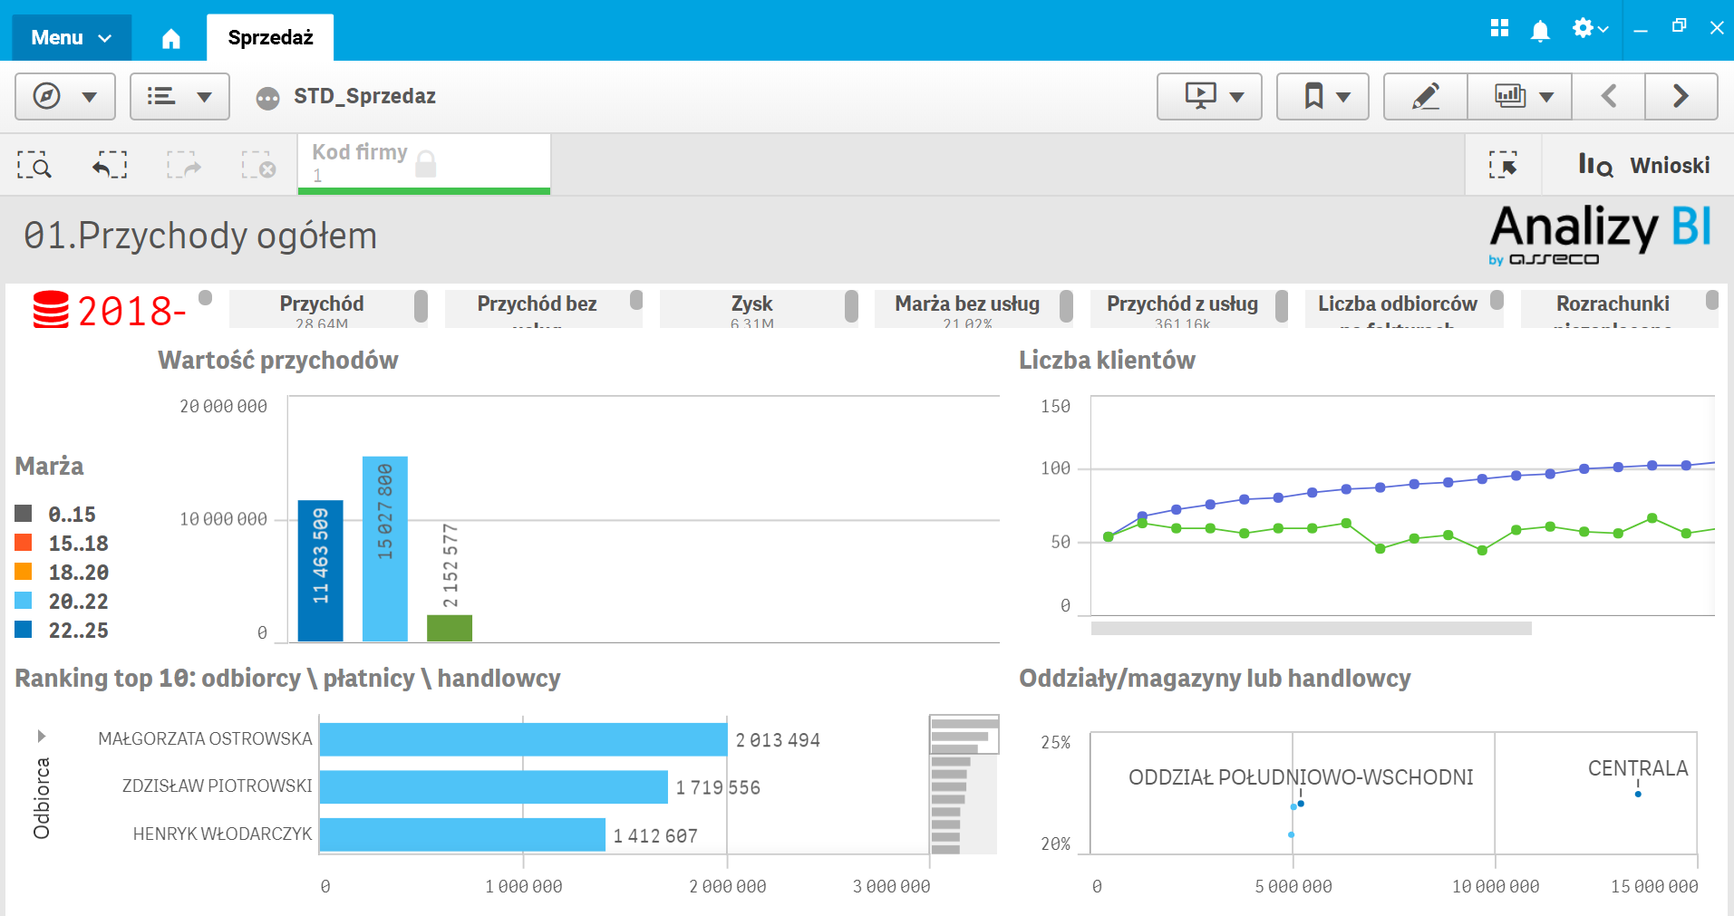This screenshot has height=916, width=1734.
Task: Click the Przychód KPI tile
Action: point(322,308)
